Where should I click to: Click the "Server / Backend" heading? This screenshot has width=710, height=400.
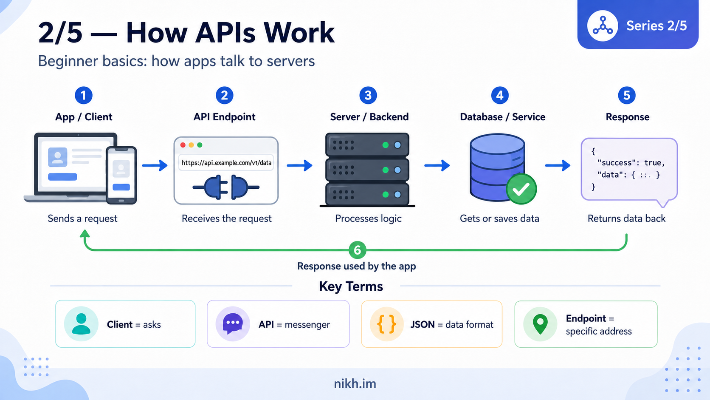(369, 117)
